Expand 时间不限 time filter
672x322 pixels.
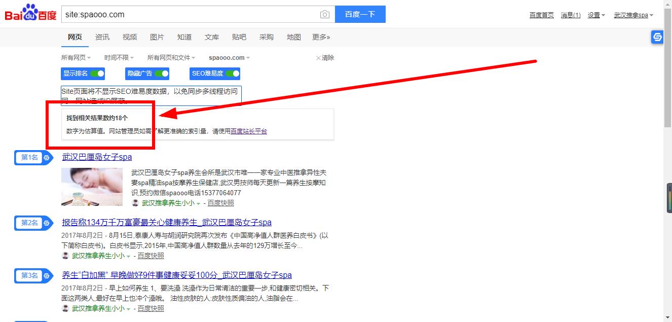pos(119,58)
